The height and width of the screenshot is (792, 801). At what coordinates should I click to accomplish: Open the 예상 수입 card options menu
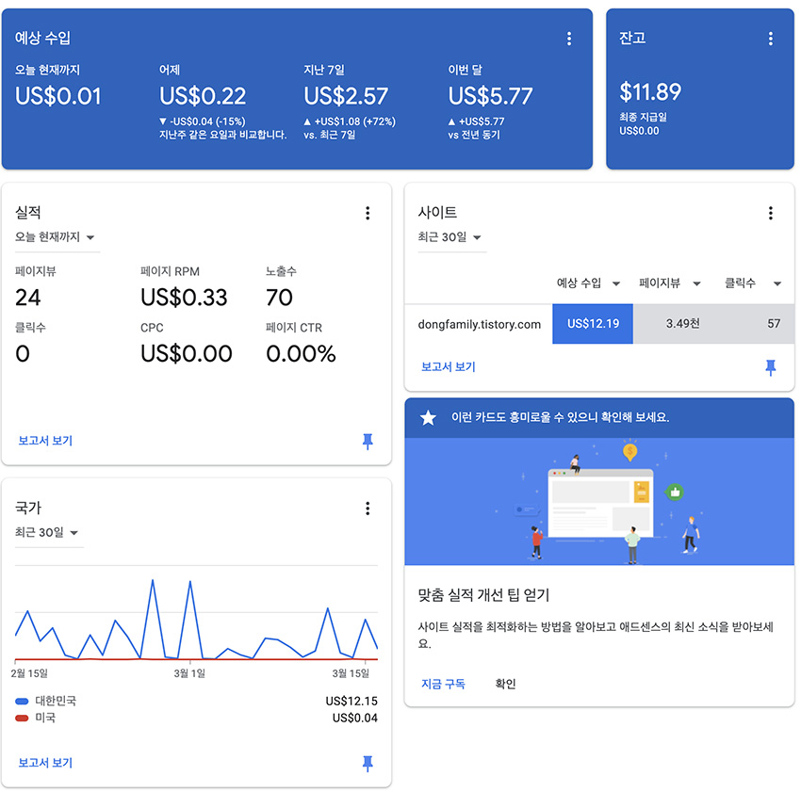tap(569, 39)
